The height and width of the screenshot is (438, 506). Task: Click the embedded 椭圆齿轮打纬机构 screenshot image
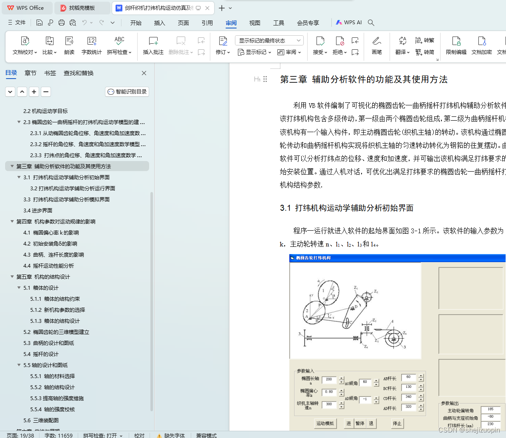coord(398,342)
